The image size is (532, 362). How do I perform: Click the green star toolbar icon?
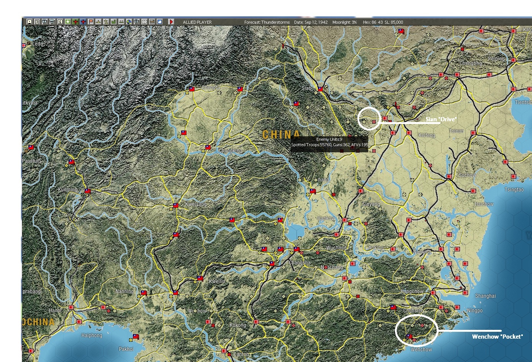coord(68,22)
